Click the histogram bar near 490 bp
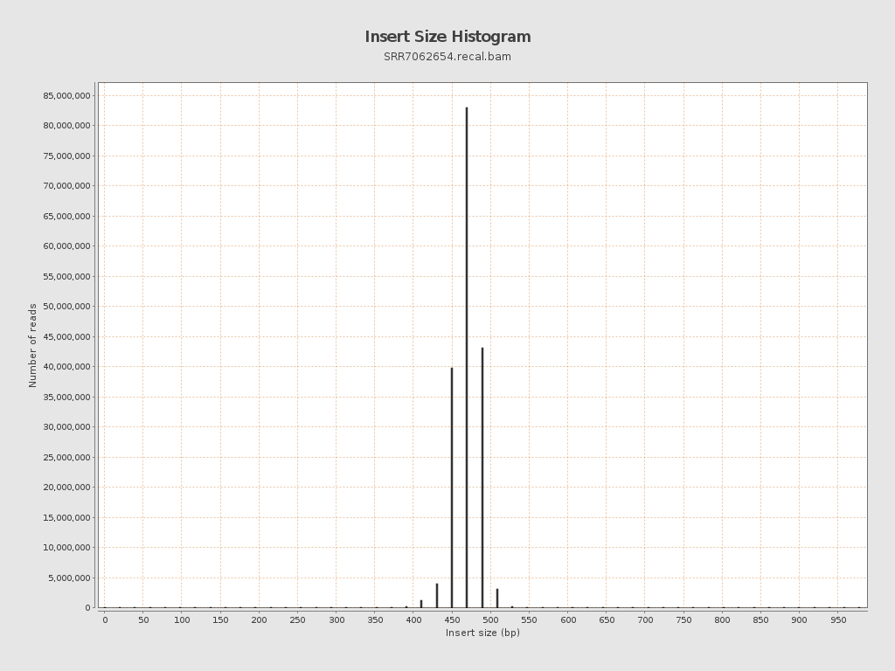 click(x=482, y=478)
